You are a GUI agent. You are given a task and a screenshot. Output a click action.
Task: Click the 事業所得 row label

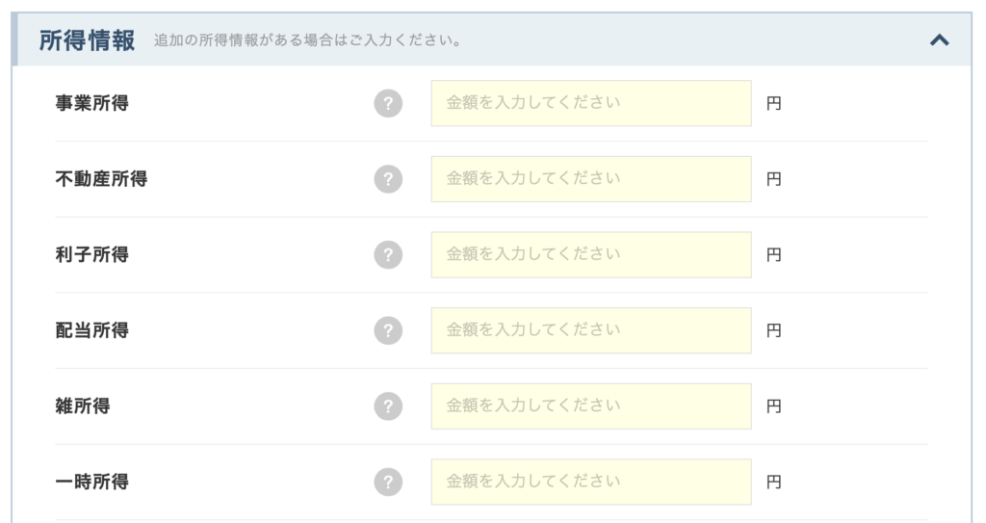91,103
